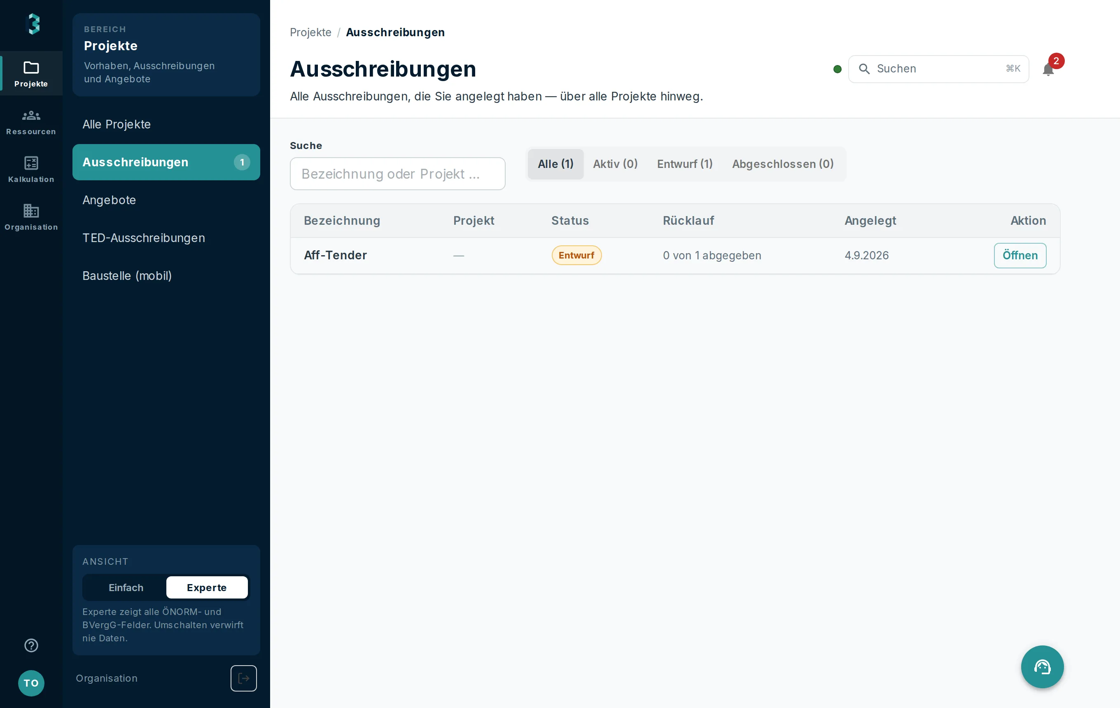Click the Aff-Tender row name

[x=335, y=255]
